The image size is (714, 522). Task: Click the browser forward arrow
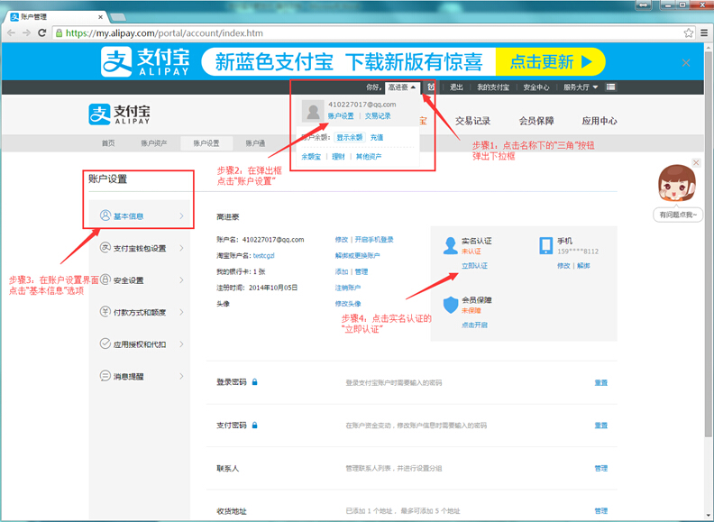(26, 32)
